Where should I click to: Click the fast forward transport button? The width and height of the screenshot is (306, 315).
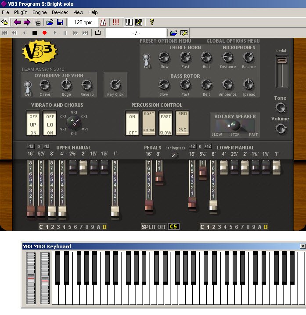coord(76,33)
